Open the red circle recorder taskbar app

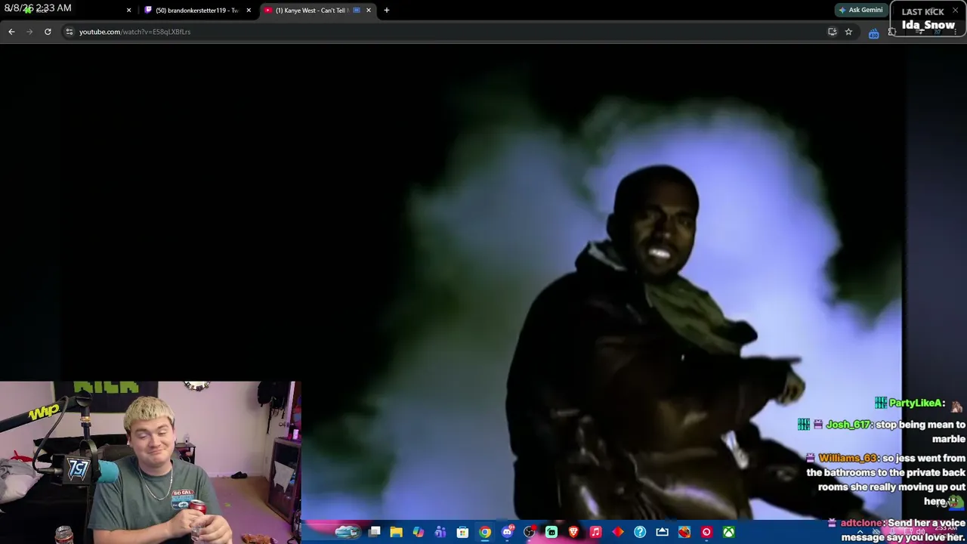click(x=706, y=532)
